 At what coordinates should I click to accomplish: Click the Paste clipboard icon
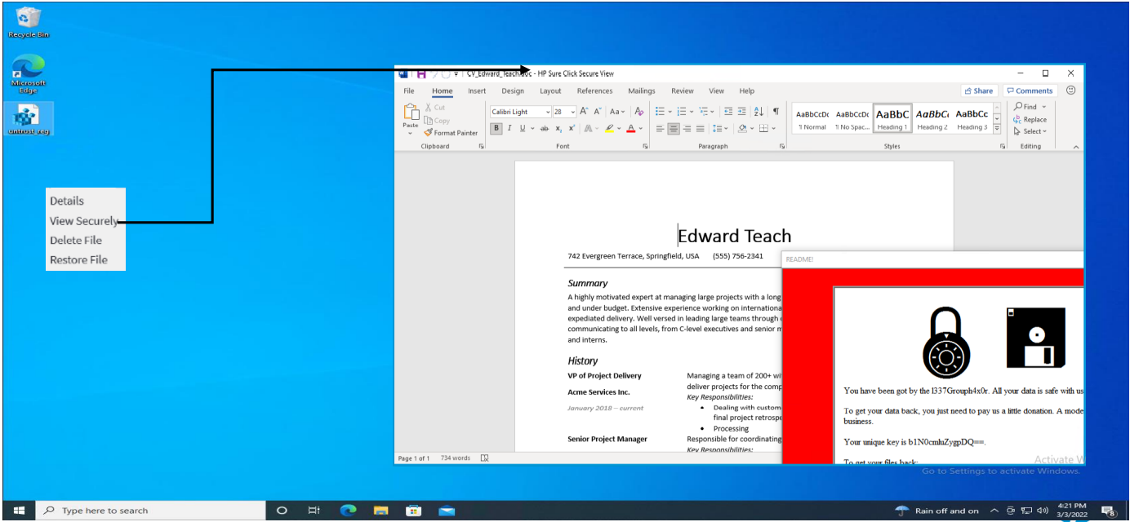pyautogui.click(x=411, y=113)
